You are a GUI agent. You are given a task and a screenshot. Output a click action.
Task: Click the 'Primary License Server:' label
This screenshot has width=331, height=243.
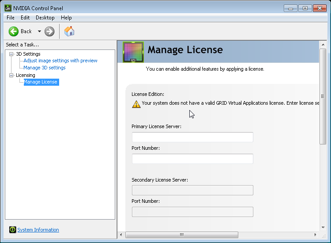[x=156, y=126]
